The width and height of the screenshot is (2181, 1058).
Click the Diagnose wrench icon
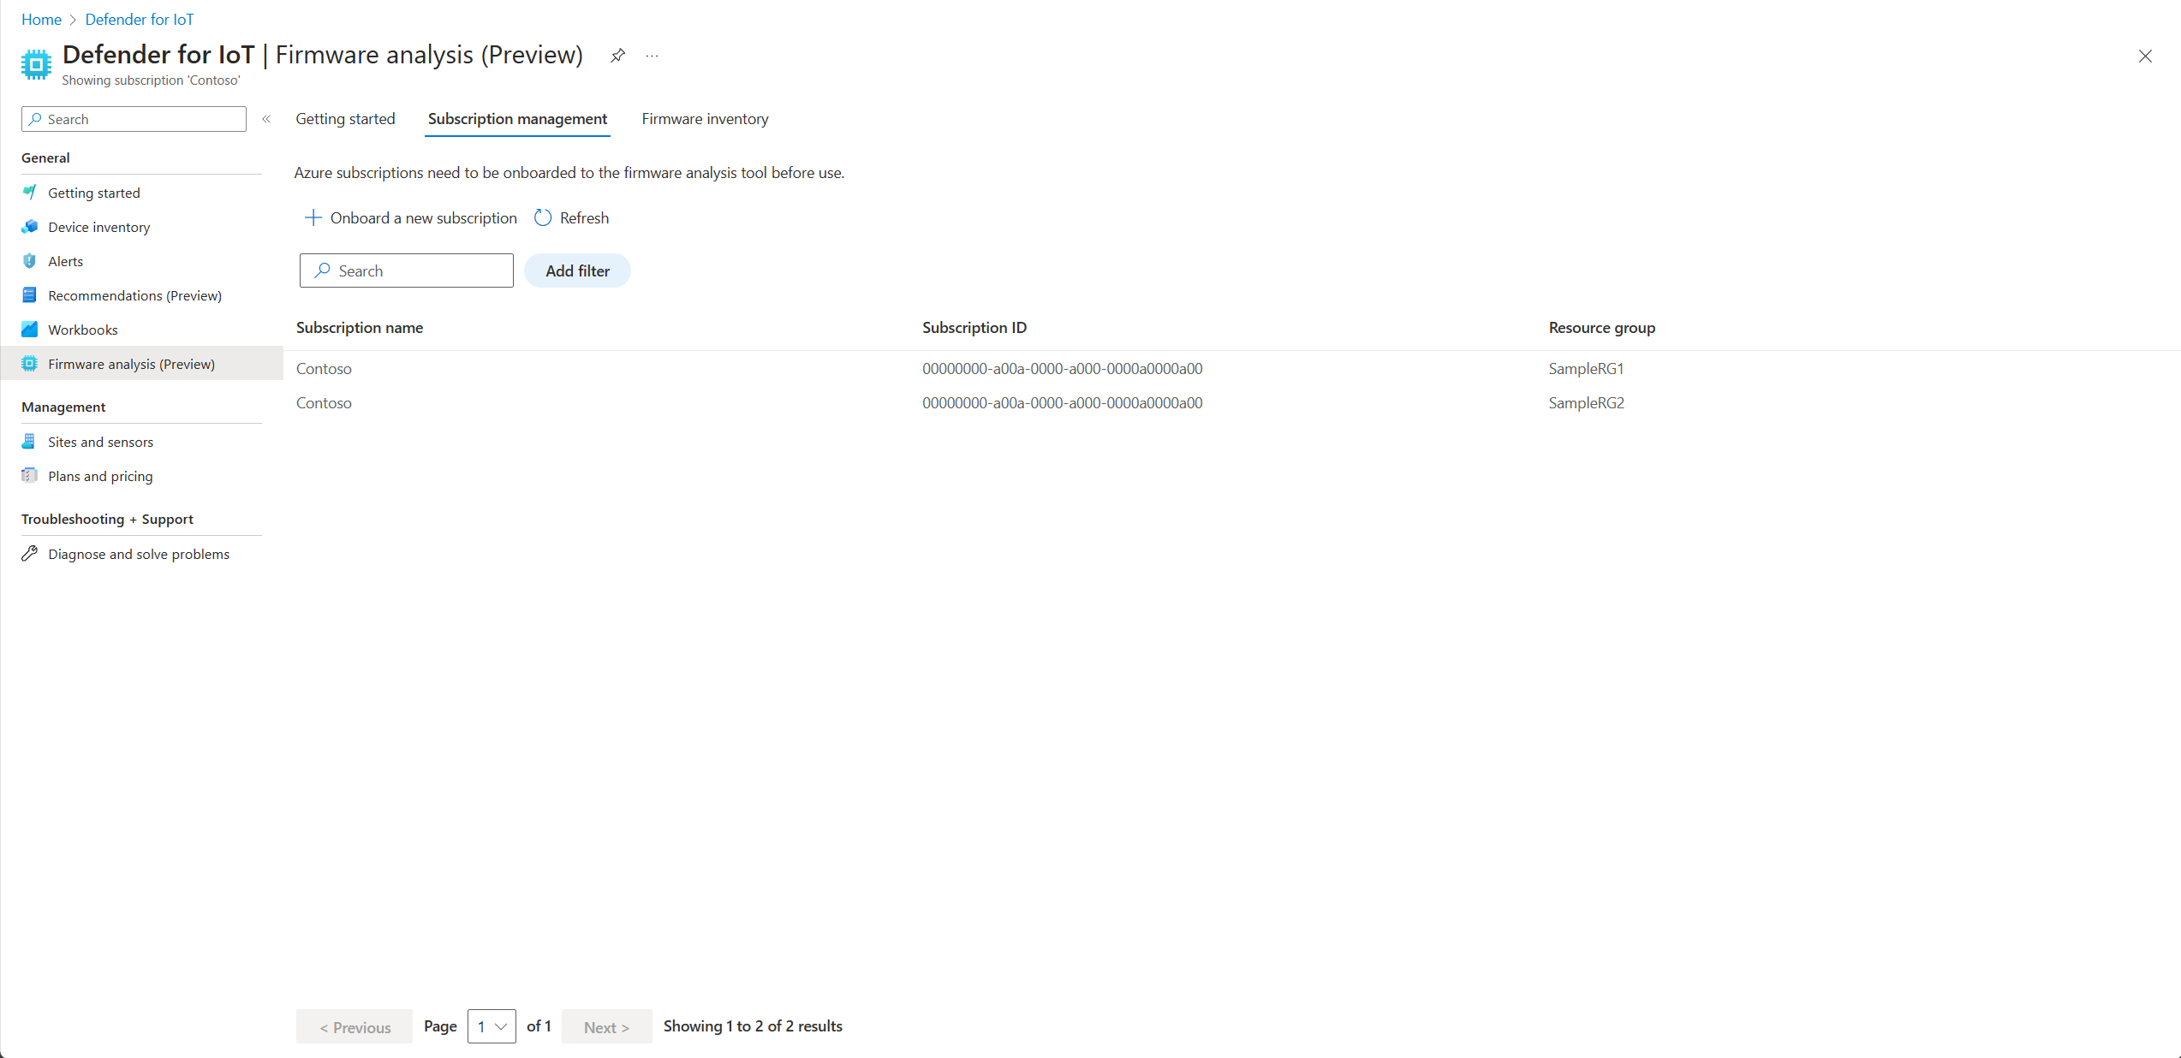click(30, 554)
